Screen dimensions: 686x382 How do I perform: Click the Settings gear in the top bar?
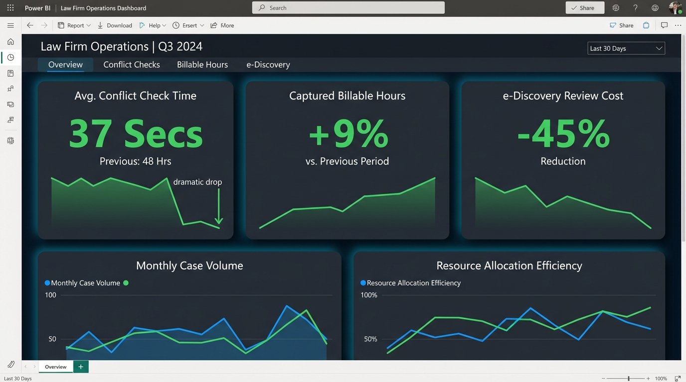616,7
